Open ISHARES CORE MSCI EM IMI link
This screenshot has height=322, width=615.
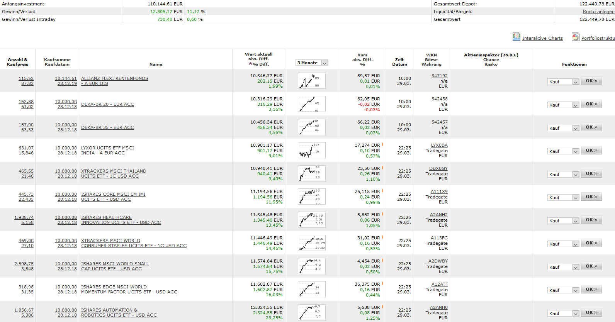pyautogui.click(x=113, y=197)
